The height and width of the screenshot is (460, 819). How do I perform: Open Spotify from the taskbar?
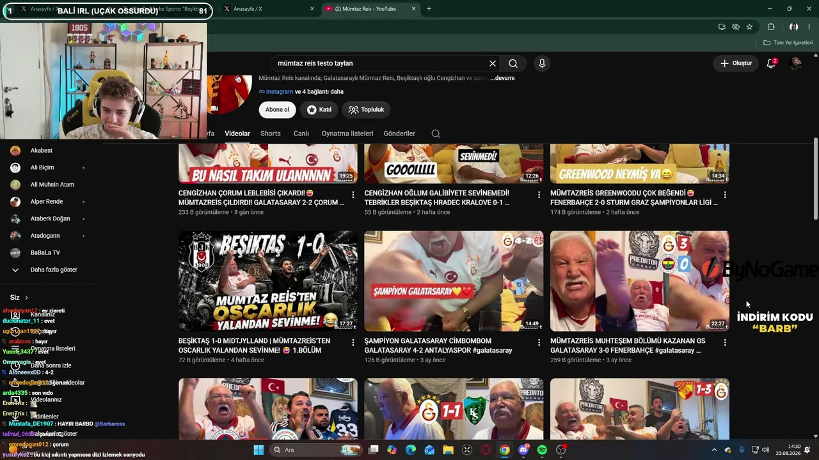(x=542, y=450)
